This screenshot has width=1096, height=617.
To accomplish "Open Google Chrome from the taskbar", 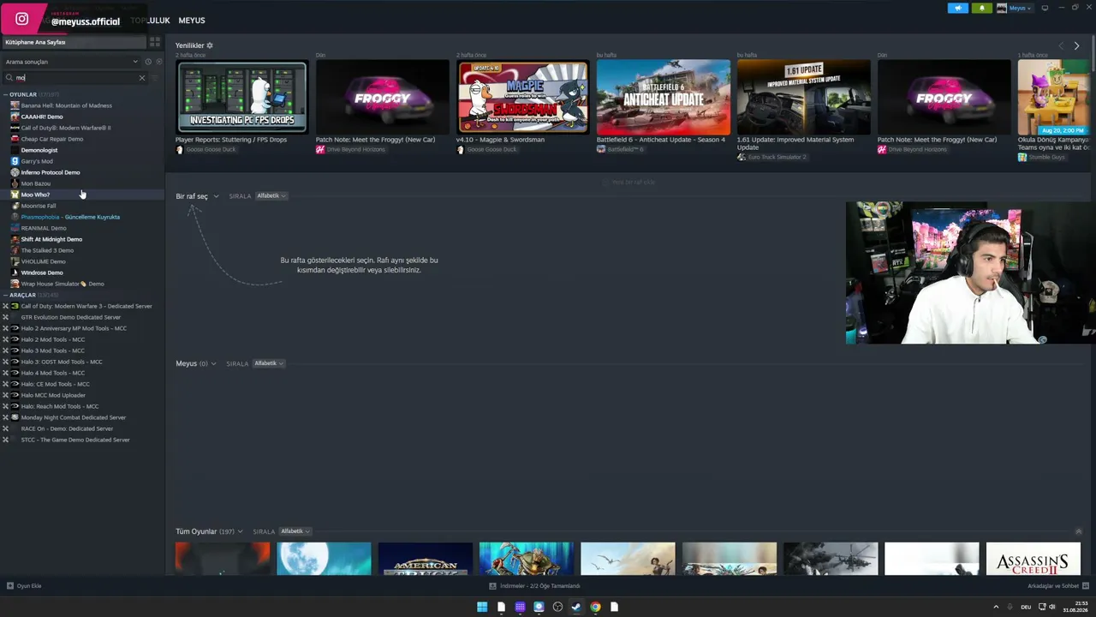I will tap(595, 607).
